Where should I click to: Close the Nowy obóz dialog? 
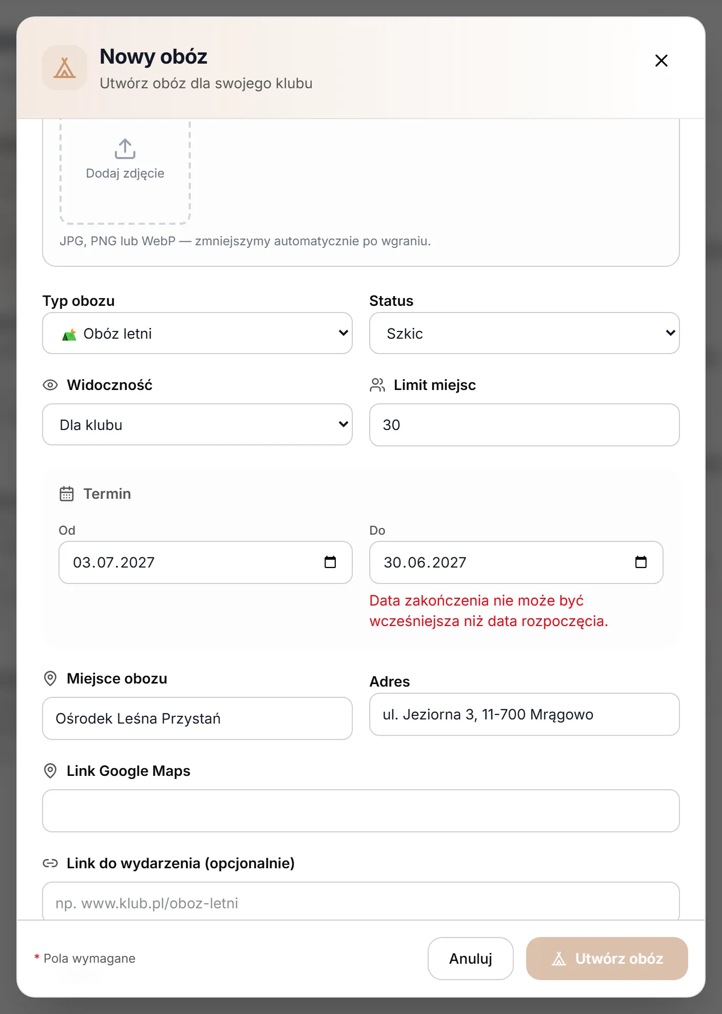point(661,61)
